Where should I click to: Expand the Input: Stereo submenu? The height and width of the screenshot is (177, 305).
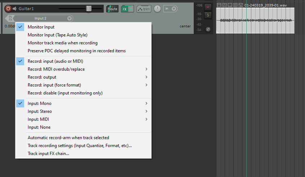click(x=40, y=111)
